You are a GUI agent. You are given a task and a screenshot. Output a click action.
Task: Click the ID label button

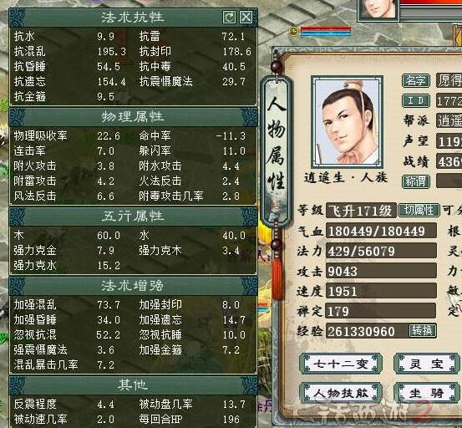click(416, 100)
